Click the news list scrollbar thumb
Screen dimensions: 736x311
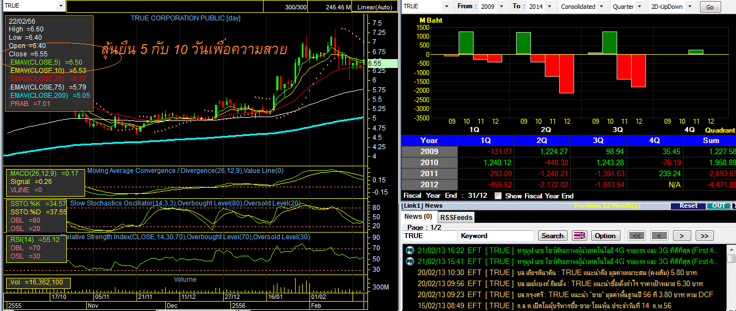click(732, 259)
